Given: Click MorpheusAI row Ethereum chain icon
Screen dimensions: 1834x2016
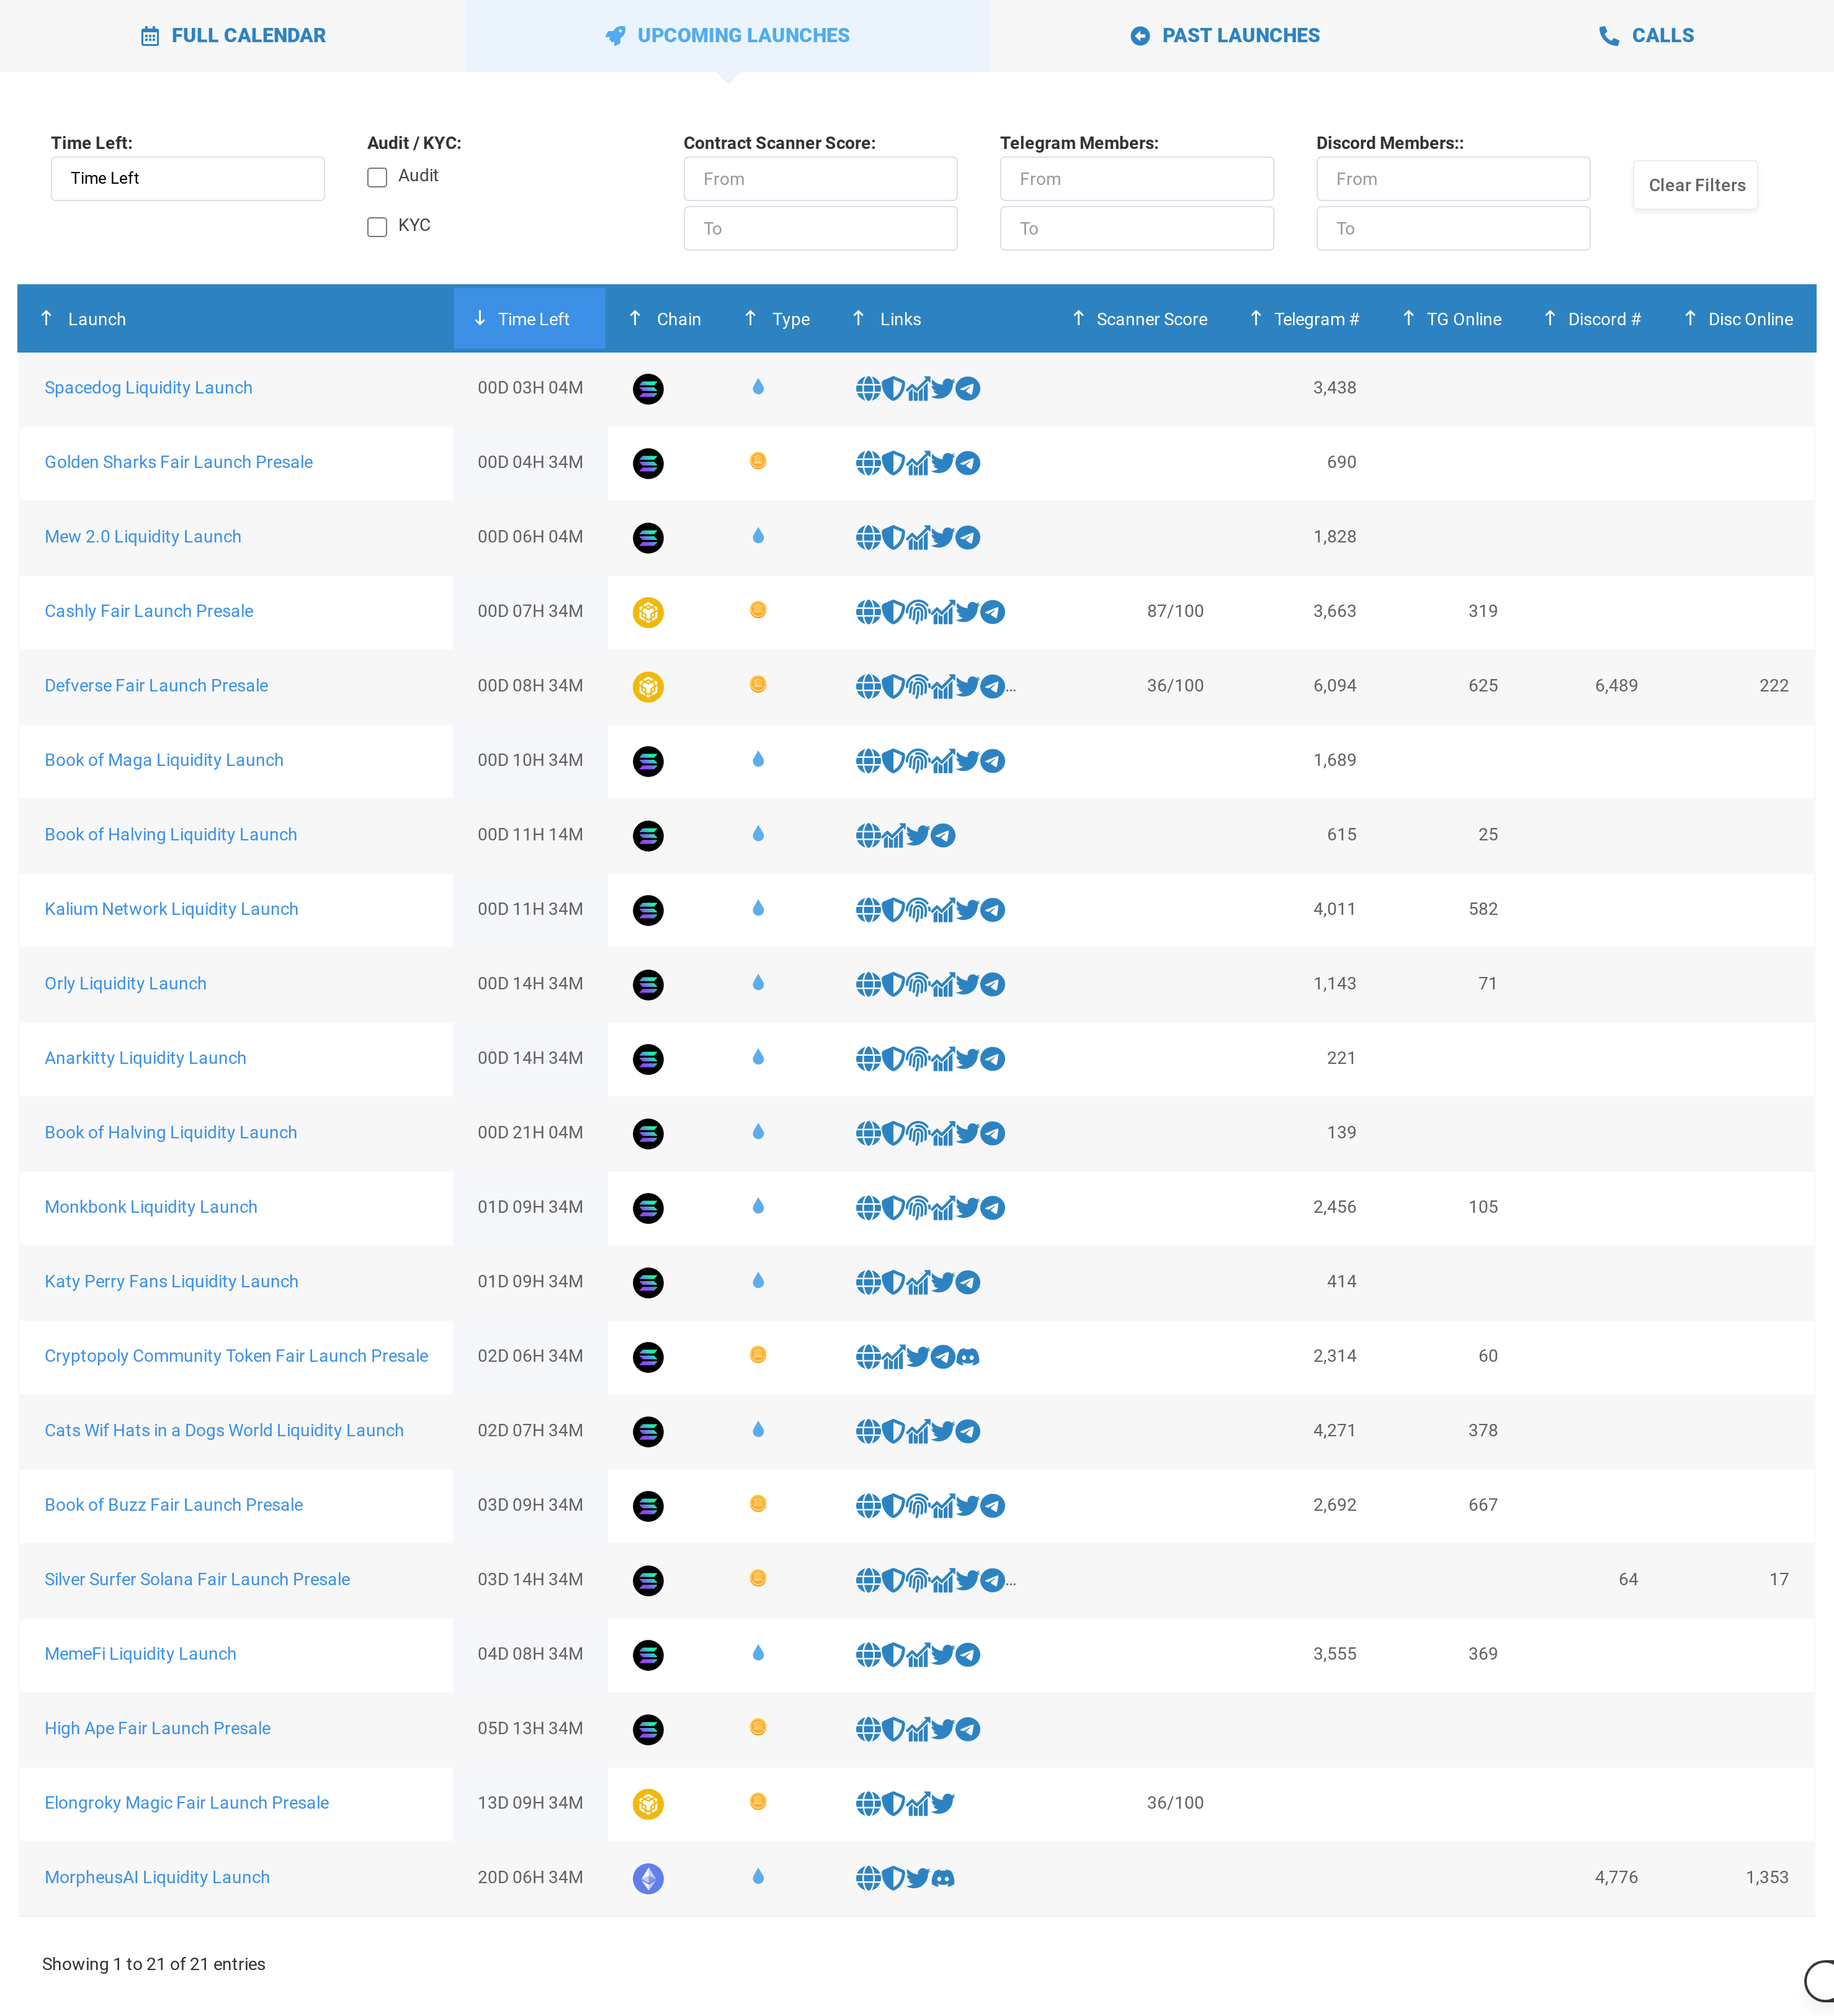Looking at the screenshot, I should 648,1878.
